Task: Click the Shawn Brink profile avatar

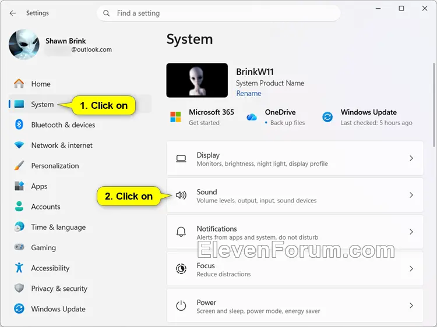Action: 24,45
